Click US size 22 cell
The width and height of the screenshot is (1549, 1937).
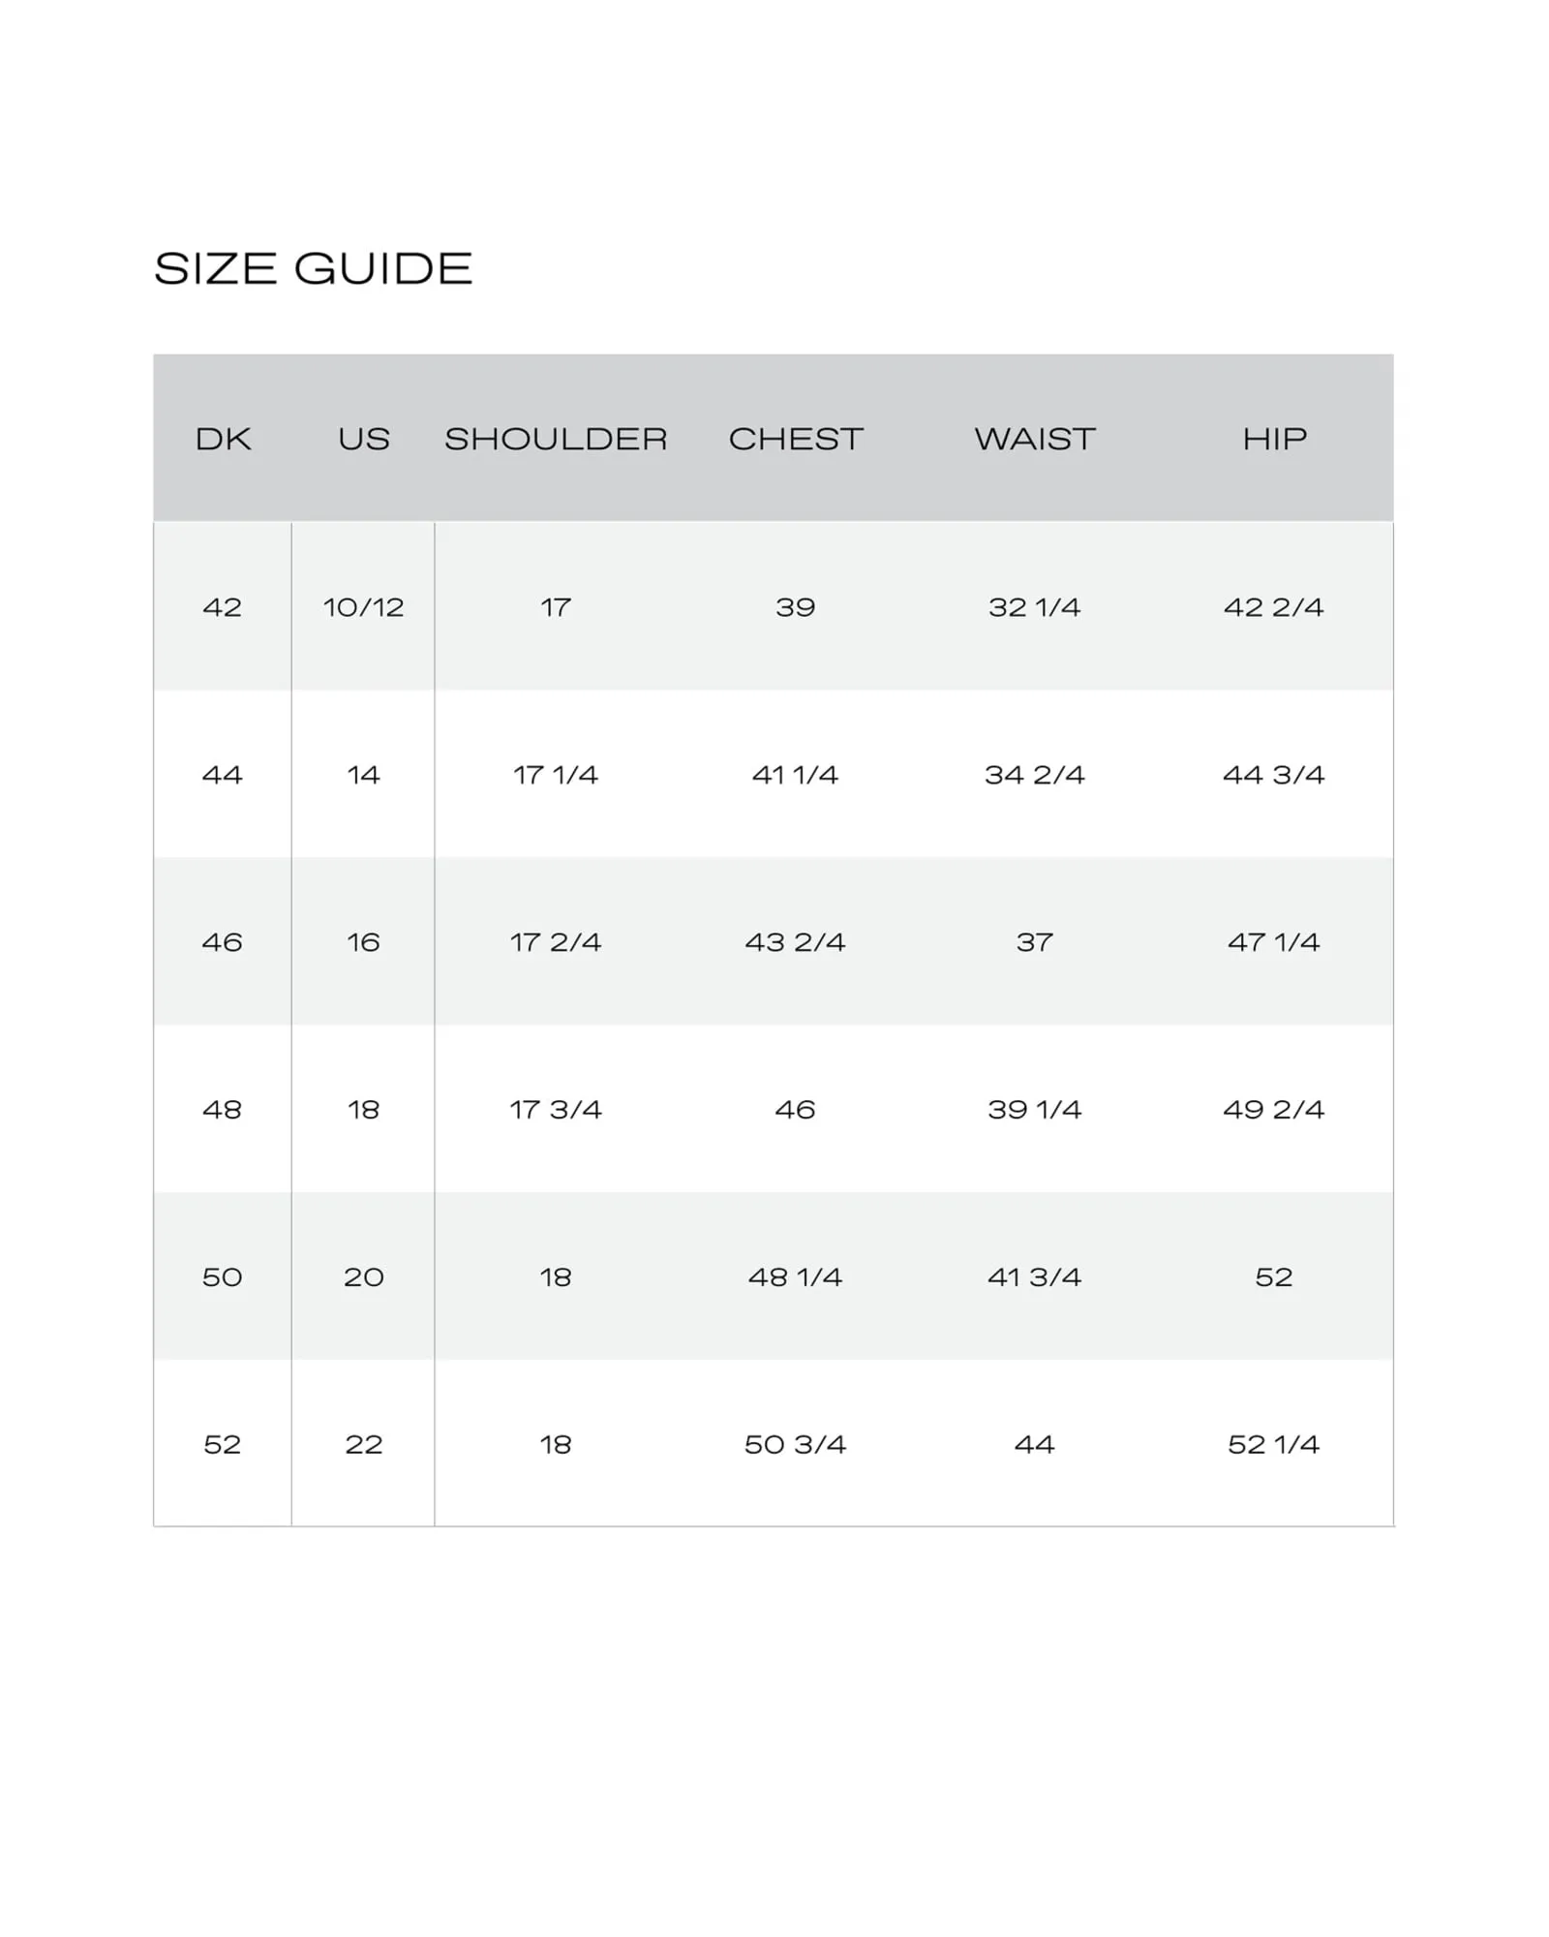pyautogui.click(x=363, y=1445)
